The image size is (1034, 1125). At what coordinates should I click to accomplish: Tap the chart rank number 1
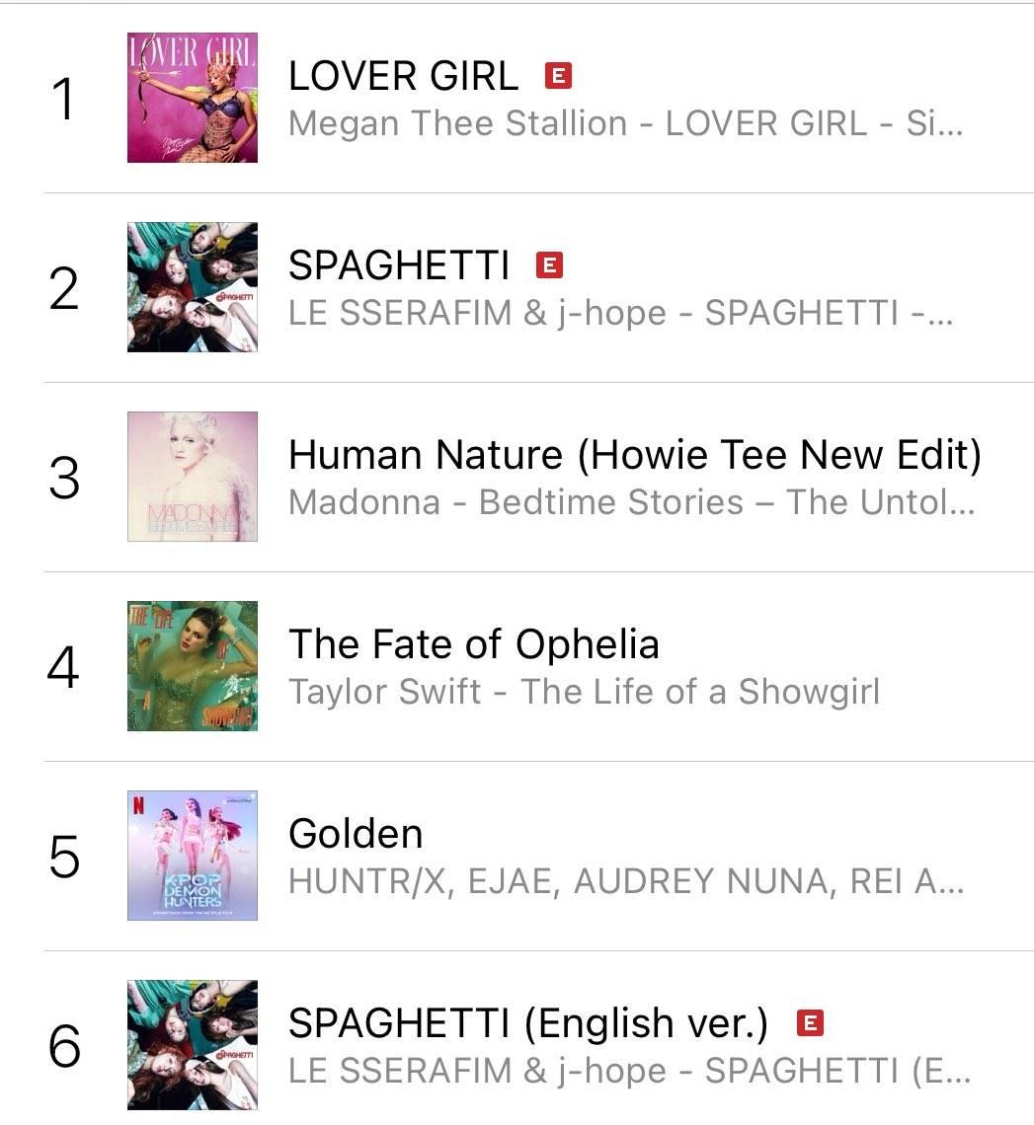63,100
